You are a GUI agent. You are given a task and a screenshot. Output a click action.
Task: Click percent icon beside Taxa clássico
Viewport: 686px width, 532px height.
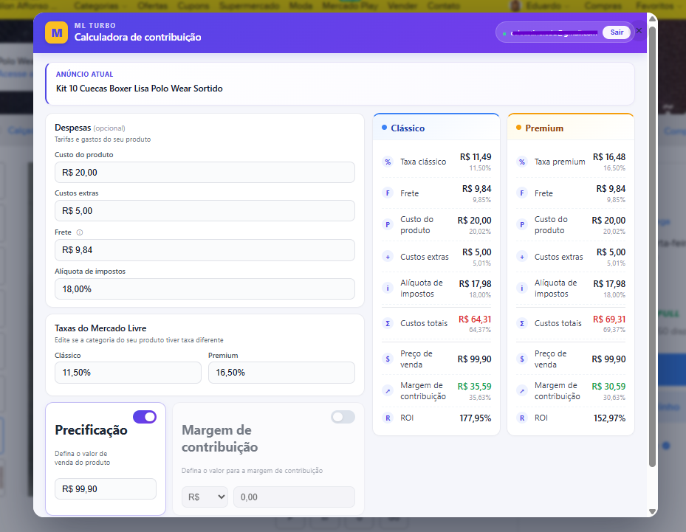tap(388, 162)
